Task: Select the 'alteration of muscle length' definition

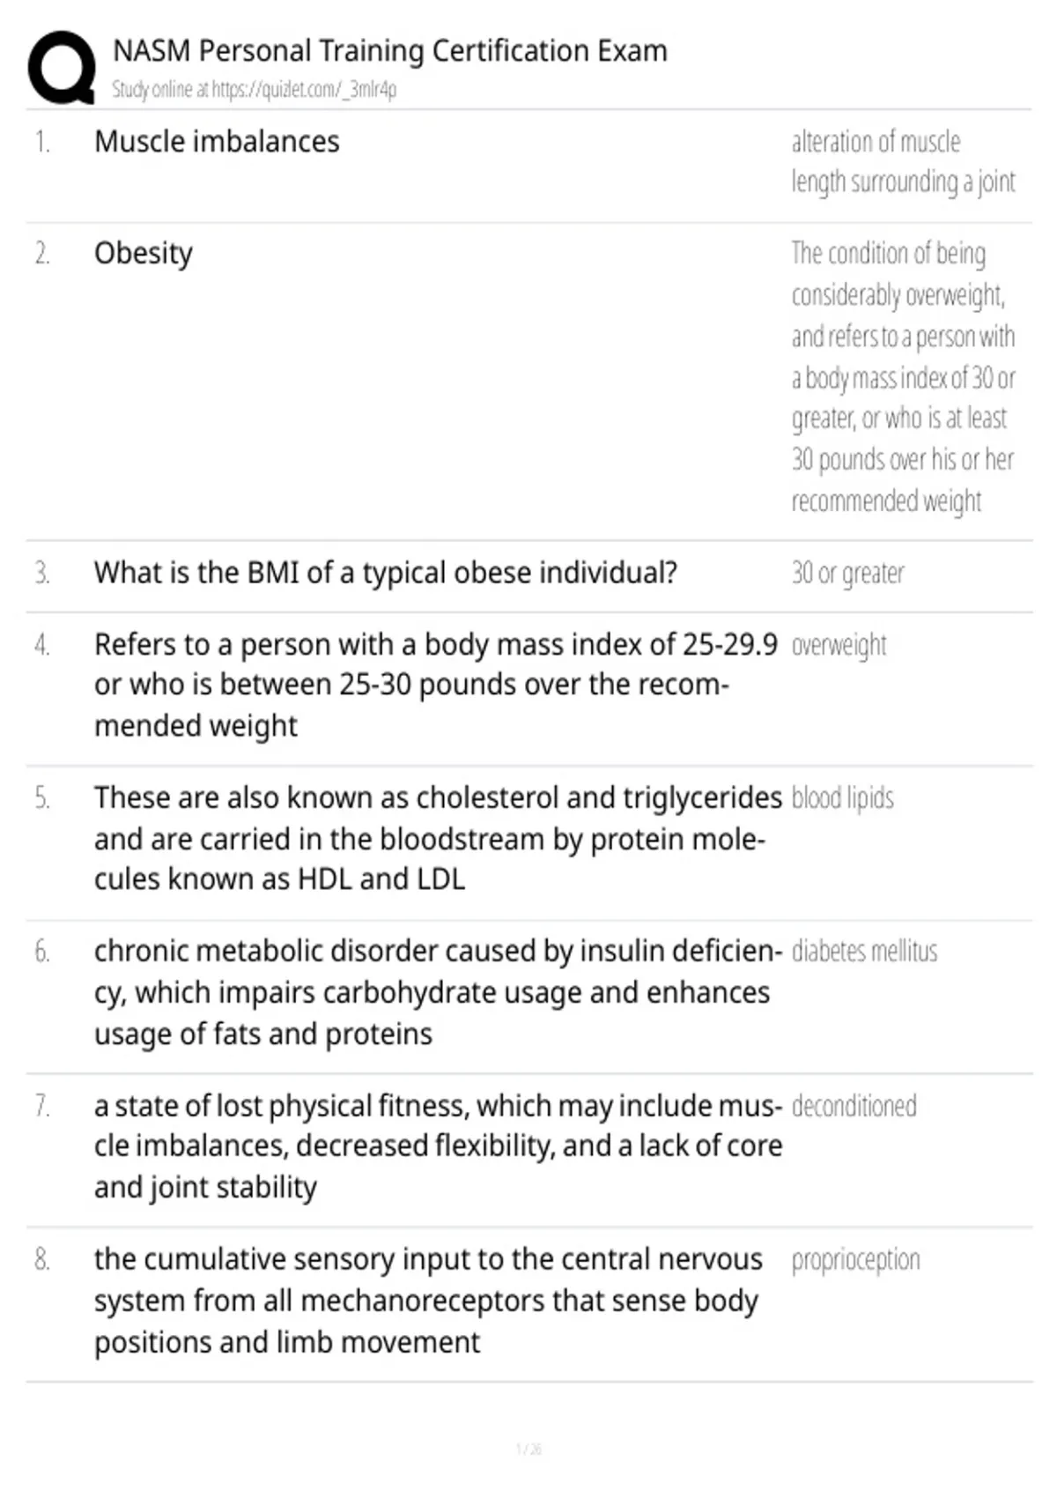Action: tap(903, 161)
